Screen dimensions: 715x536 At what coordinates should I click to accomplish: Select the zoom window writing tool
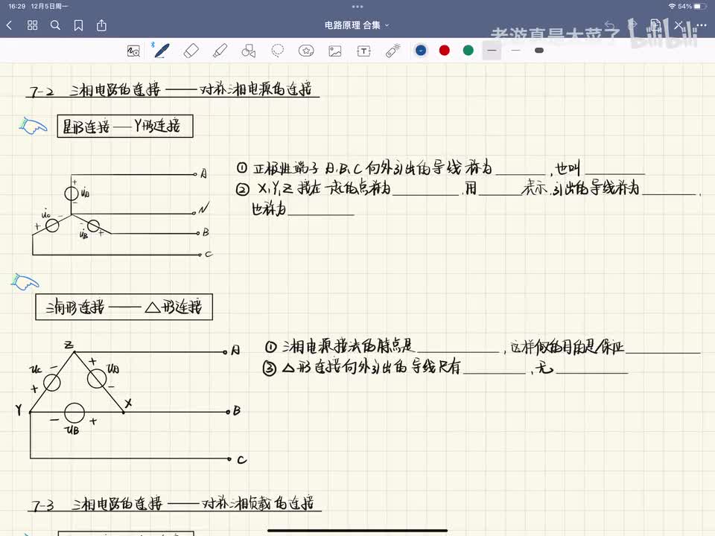pyautogui.click(x=133, y=51)
